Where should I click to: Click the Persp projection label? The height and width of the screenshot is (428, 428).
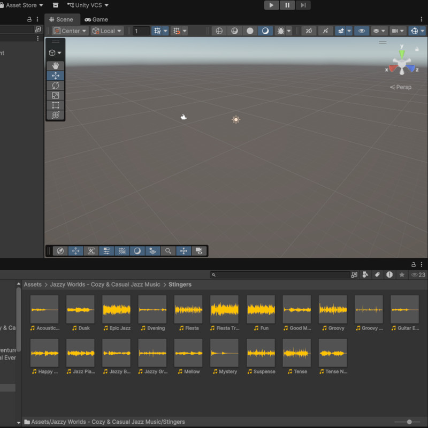(400, 87)
